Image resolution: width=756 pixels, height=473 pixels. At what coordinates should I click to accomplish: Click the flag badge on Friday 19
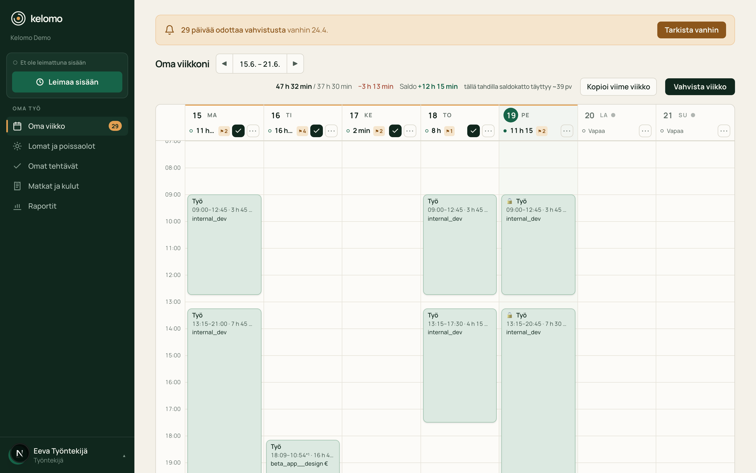(x=542, y=131)
